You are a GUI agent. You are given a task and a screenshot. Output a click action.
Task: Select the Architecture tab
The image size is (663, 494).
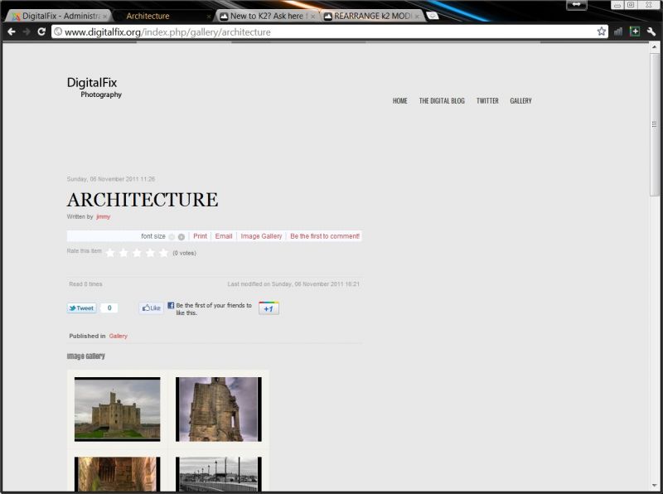coord(162,16)
